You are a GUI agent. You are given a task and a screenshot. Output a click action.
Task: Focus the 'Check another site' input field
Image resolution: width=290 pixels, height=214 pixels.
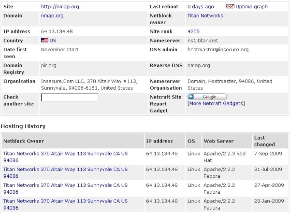70,98
